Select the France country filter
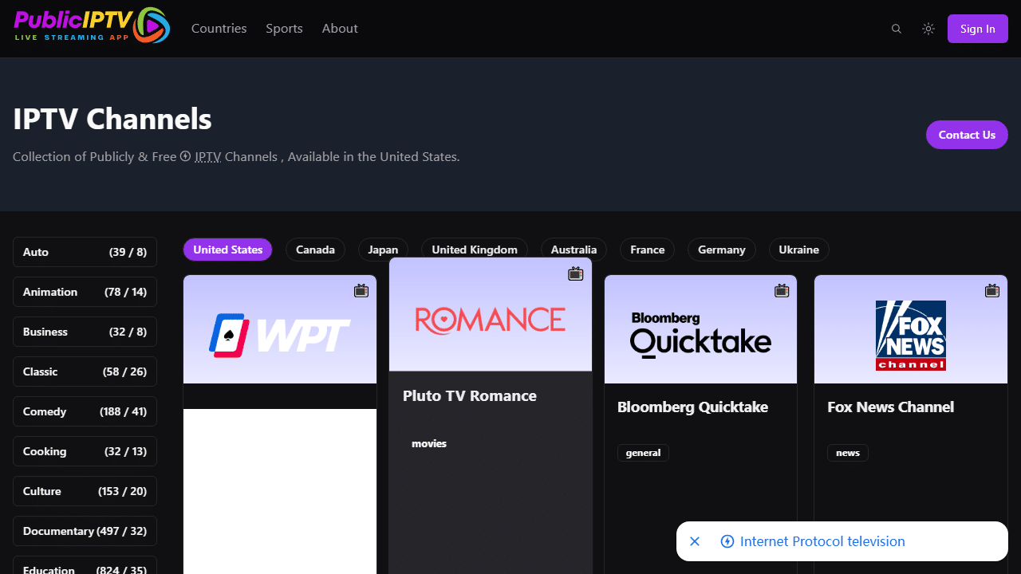Viewport: 1021px width, 574px height. coord(647,250)
